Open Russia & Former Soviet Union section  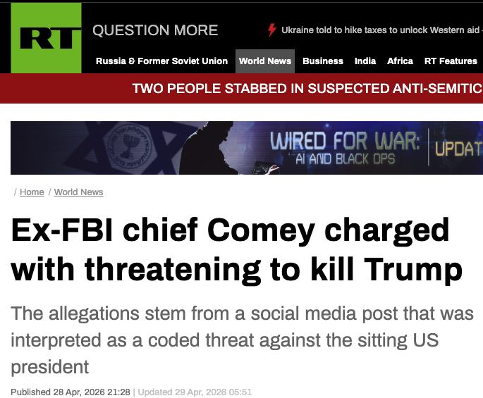[x=161, y=61]
